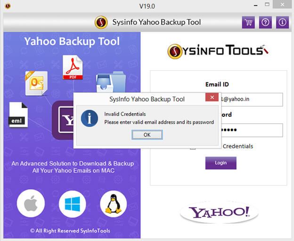Maximize the application window

click(x=267, y=5)
